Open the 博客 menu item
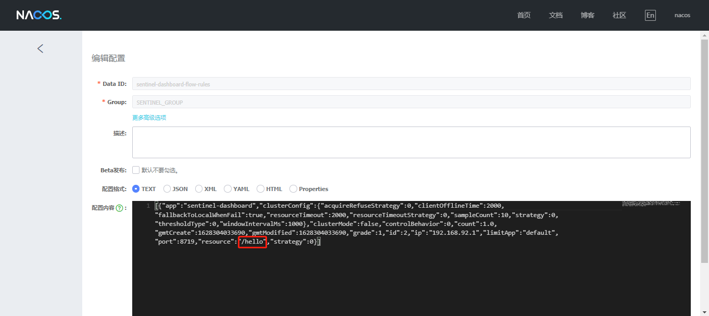The image size is (709, 316). [x=587, y=15]
